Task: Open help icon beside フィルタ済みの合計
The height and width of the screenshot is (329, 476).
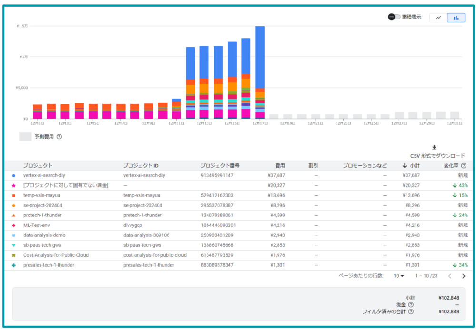Action: pos(411,312)
